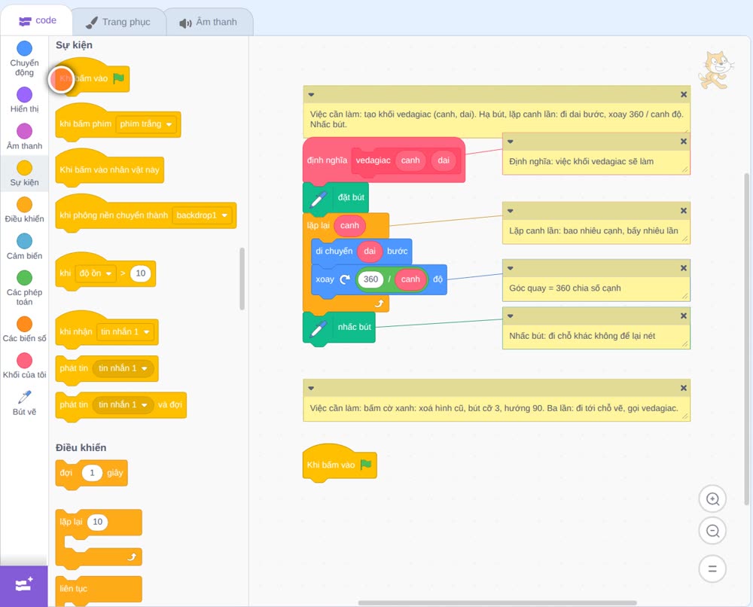
Task: Zoom out of the workspace
Action: pos(712,531)
